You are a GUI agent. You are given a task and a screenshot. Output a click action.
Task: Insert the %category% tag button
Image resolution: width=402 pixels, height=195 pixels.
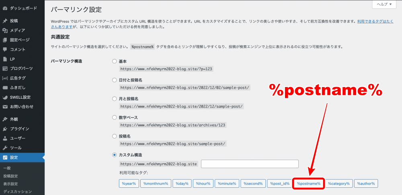click(x=338, y=183)
